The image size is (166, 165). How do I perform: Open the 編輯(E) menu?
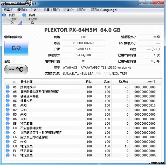[22, 10]
